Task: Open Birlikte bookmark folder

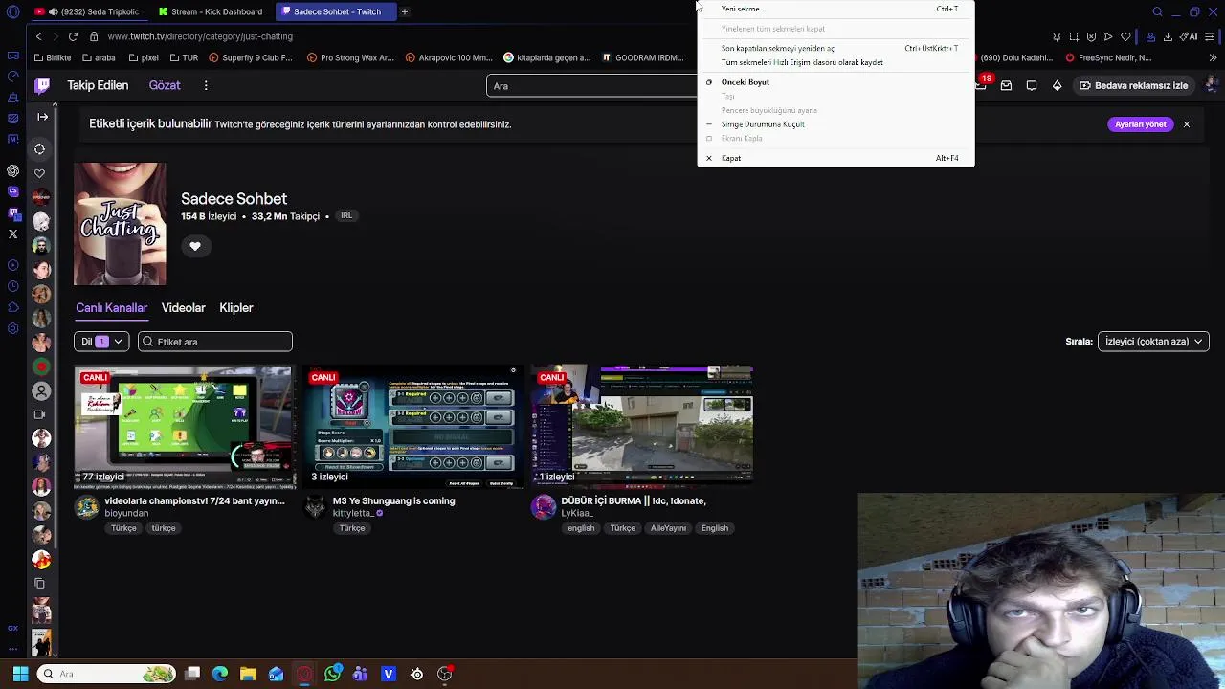Action: pyautogui.click(x=52, y=57)
